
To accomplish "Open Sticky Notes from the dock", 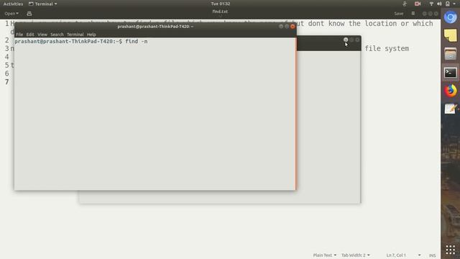I will [451, 35].
